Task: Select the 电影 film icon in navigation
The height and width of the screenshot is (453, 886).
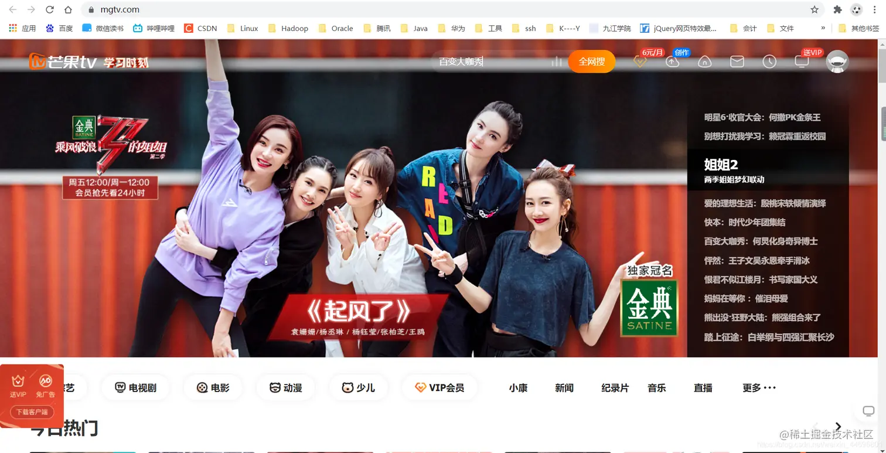Action: 213,387
